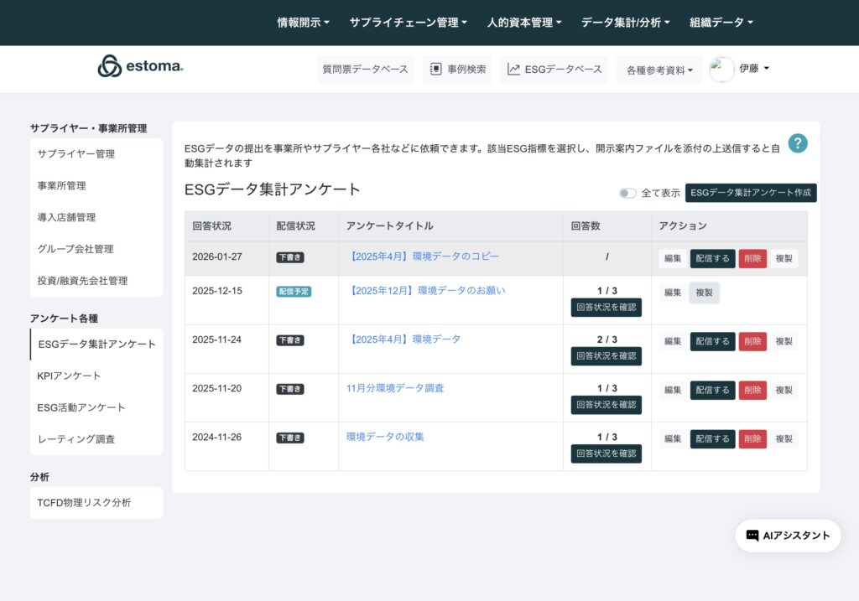Expand the 情報開示 dropdown menu
The image size is (859, 601).
pyautogui.click(x=303, y=23)
